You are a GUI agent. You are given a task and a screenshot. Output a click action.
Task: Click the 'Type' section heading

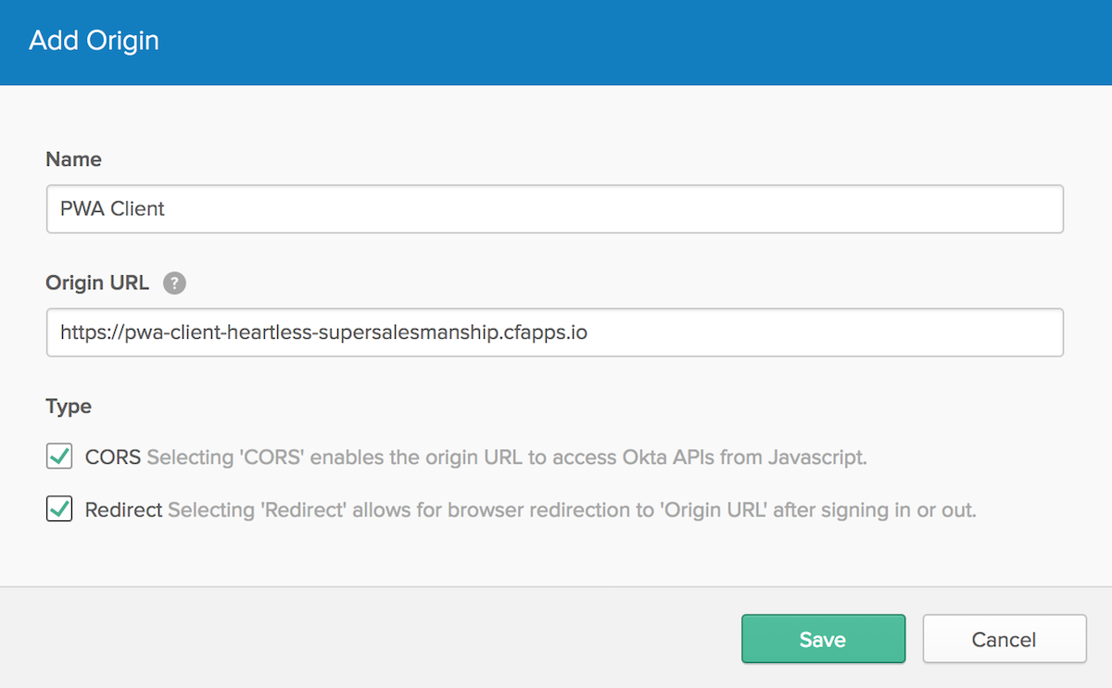[69, 407]
